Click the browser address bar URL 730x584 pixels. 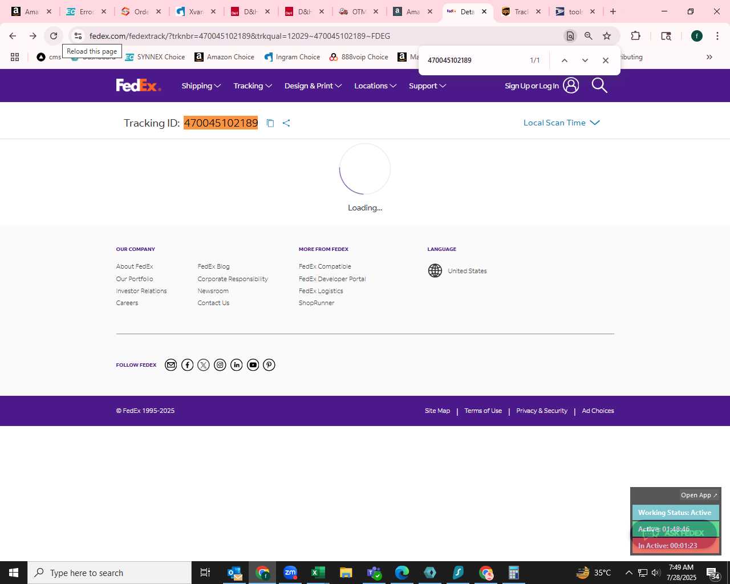click(x=240, y=36)
